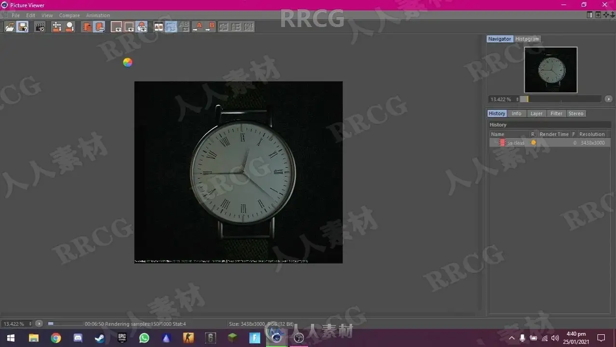The width and height of the screenshot is (616, 347).
Task: Click the new panel plus icon at top right
Action: tap(598, 15)
